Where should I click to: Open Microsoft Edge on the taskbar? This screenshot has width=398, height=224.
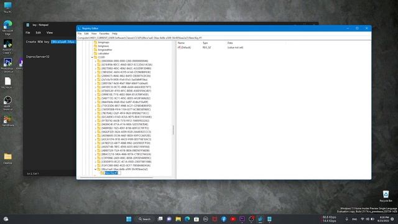pos(187,219)
